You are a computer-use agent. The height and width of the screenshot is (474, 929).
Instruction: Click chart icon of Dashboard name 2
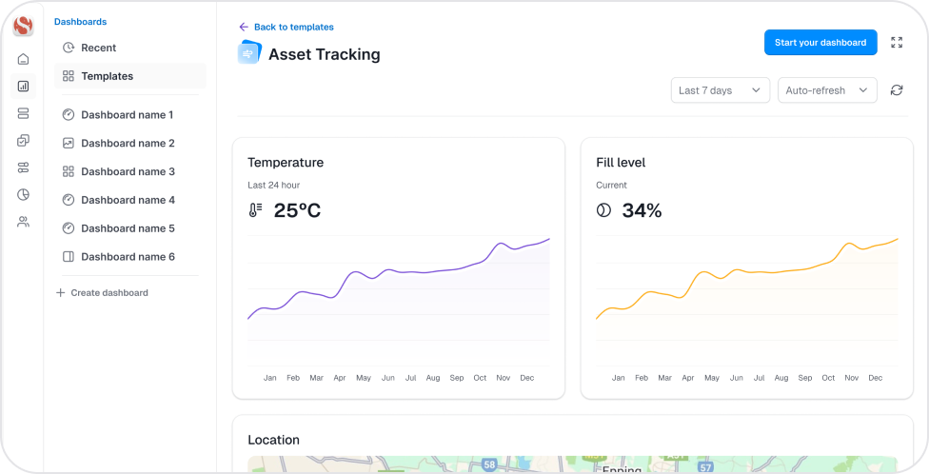[69, 144]
